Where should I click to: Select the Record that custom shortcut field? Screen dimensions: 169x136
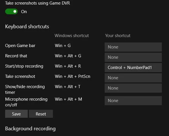click(133, 57)
